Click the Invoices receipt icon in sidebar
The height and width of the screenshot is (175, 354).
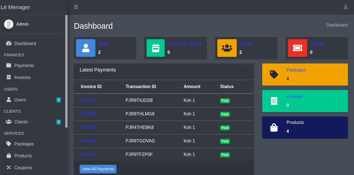tap(9, 77)
